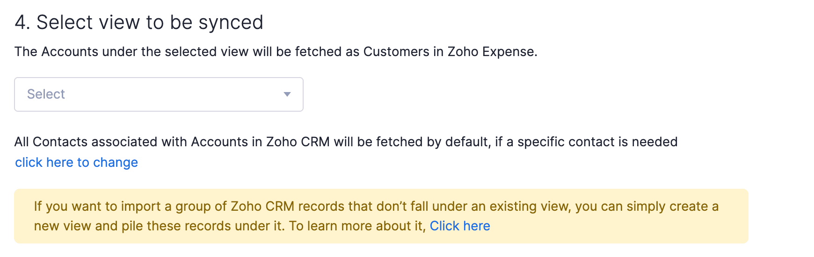Click 'To learn more about it' text

pyautogui.click(x=356, y=226)
